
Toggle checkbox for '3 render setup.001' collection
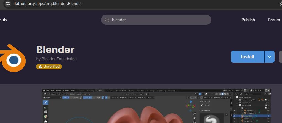click(266, 100)
